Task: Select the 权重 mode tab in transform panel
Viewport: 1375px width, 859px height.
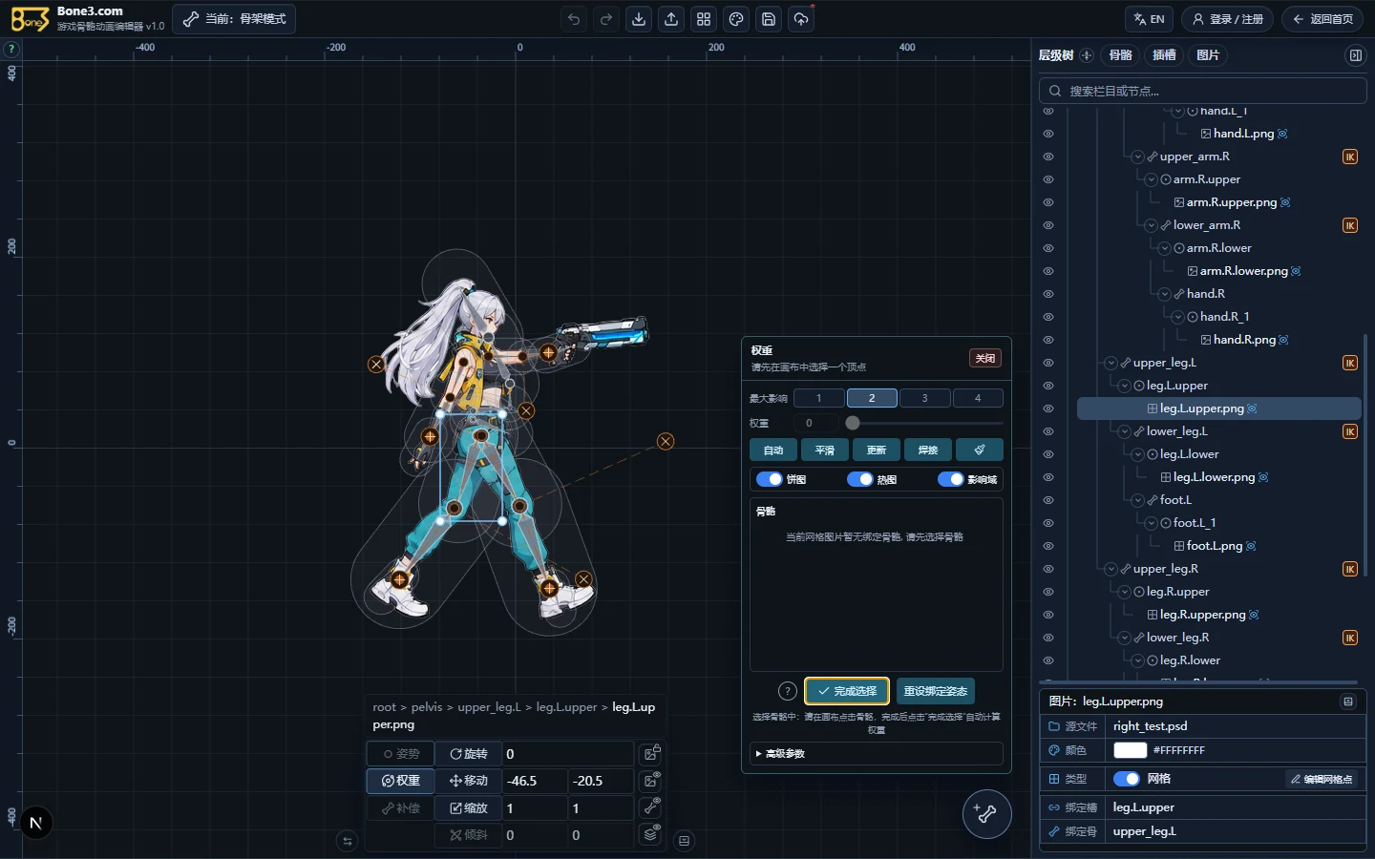Action: point(401,781)
